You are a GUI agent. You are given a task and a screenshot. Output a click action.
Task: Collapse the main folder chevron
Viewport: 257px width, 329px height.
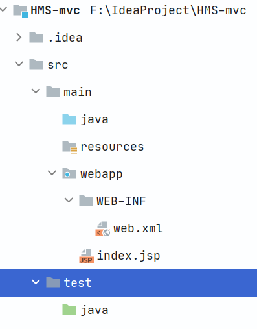[36, 91]
